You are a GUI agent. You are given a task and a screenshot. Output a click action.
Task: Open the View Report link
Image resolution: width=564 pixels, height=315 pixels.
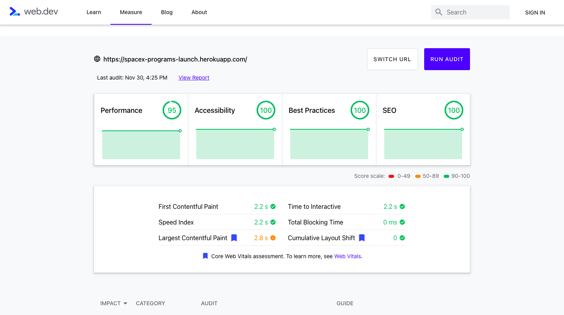point(194,78)
